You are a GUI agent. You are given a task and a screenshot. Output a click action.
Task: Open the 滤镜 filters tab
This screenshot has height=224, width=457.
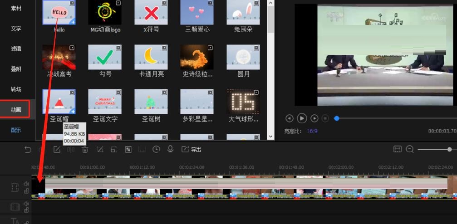pos(16,49)
